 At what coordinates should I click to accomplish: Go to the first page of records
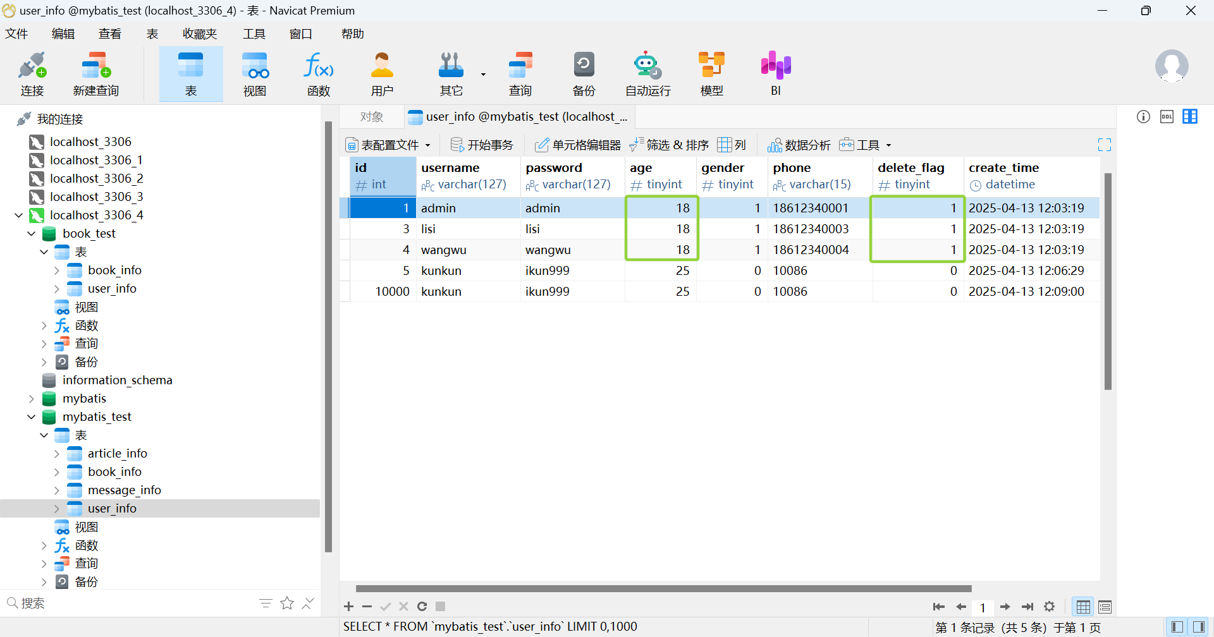click(938, 607)
